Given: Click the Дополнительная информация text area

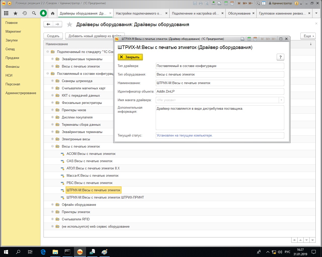Looking at the screenshot, I should 220,118.
